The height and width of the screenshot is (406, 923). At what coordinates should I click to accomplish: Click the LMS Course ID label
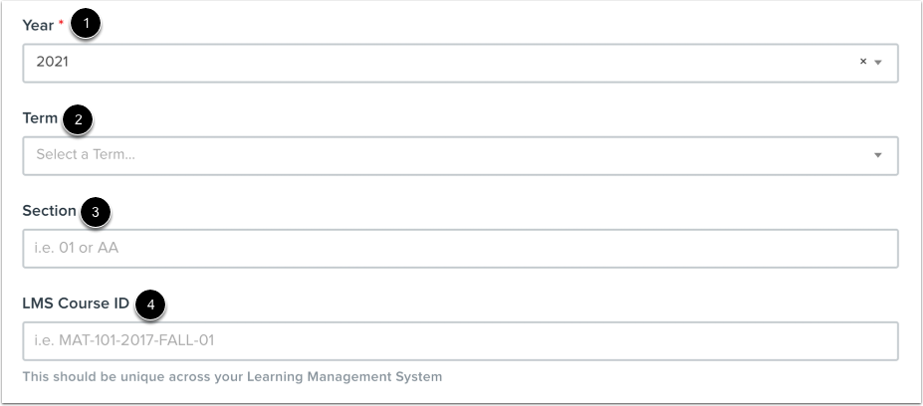[76, 304]
